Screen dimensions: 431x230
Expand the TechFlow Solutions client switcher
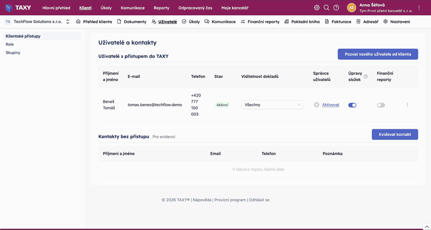(x=68, y=22)
